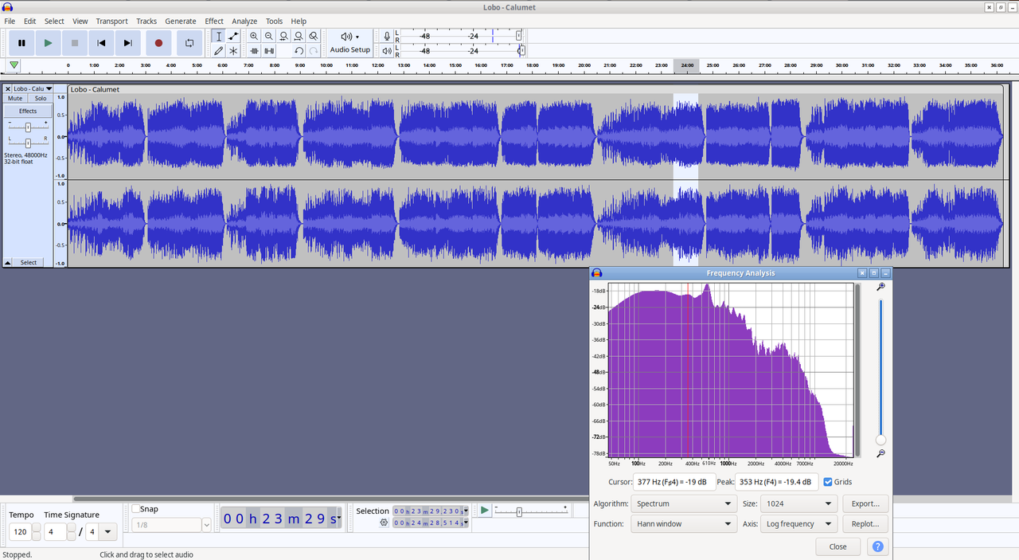Open the Algorithm Spectrum dropdown

[x=684, y=503]
